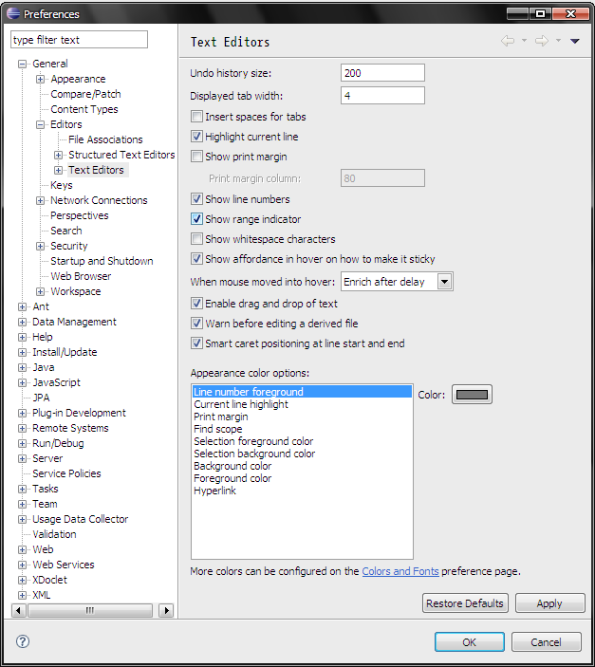Click the type filter text field
This screenshot has height=667, width=595.
coord(79,40)
